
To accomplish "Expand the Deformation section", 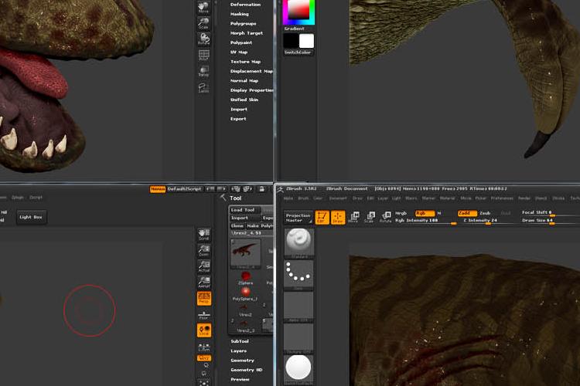I will [245, 5].
